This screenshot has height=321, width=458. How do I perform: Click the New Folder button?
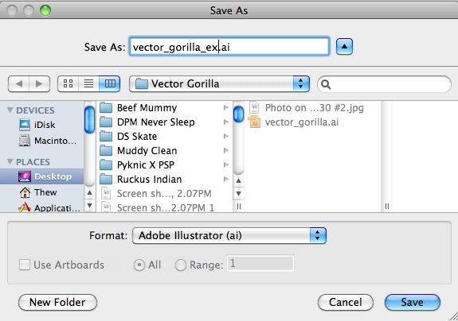(x=57, y=303)
